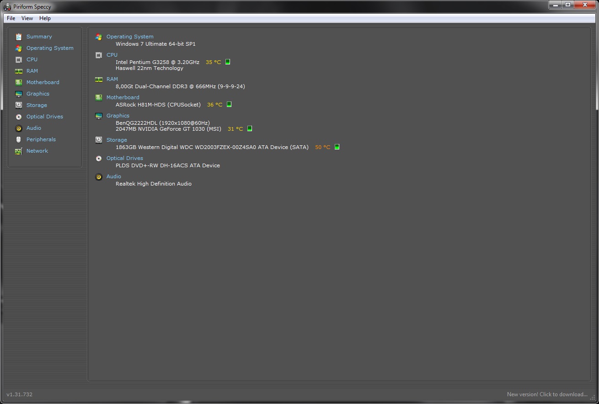Click the Storage drive icon in sidebar
The width and height of the screenshot is (599, 404).
[x=19, y=105]
